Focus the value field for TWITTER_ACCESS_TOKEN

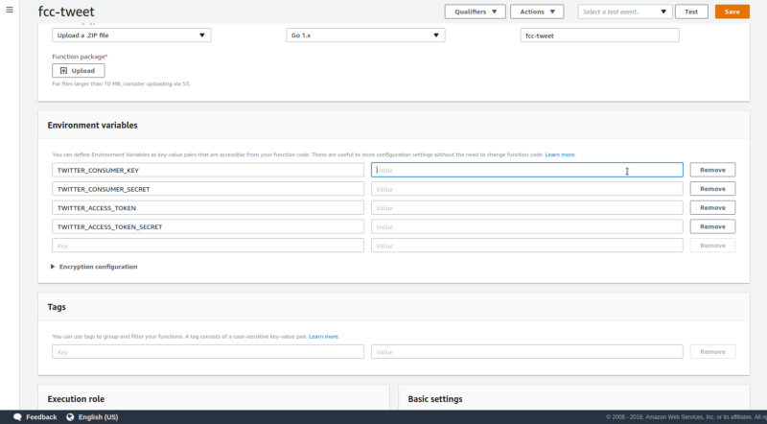click(x=526, y=207)
